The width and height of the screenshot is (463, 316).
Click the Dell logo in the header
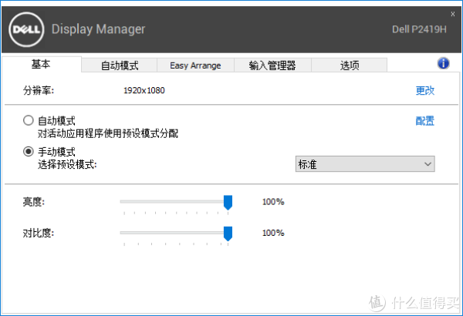pyautogui.click(x=26, y=29)
